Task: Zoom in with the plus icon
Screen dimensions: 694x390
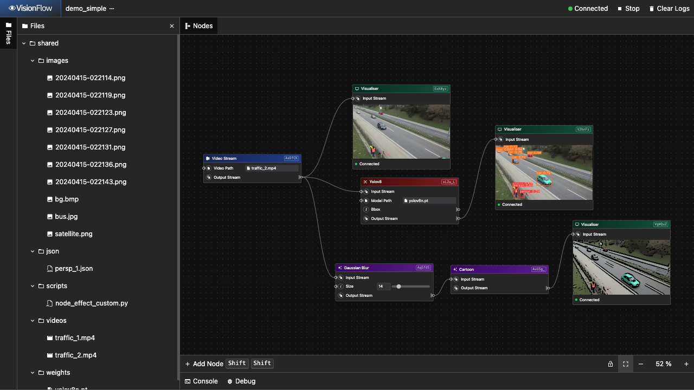Action: click(686, 364)
